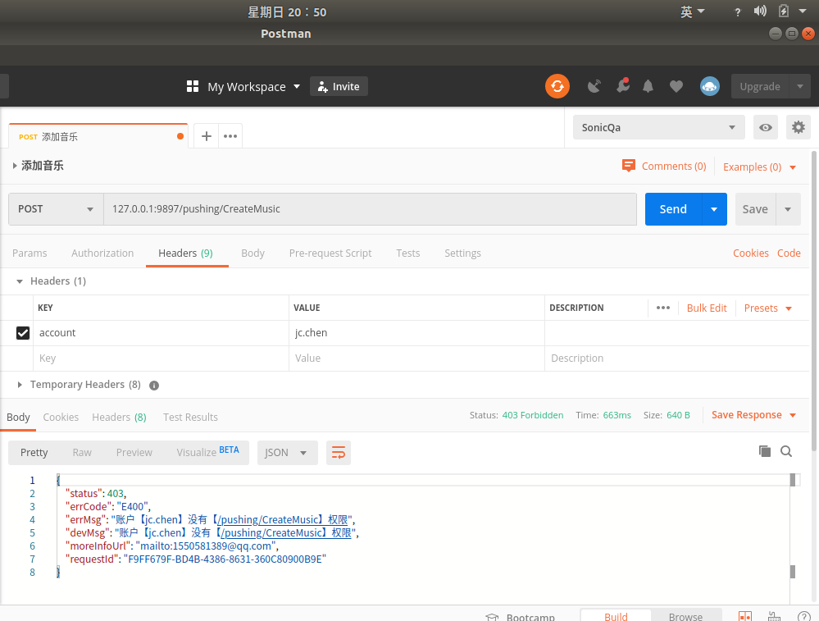Click the Invite button
This screenshot has height=621, width=819.
pos(339,87)
